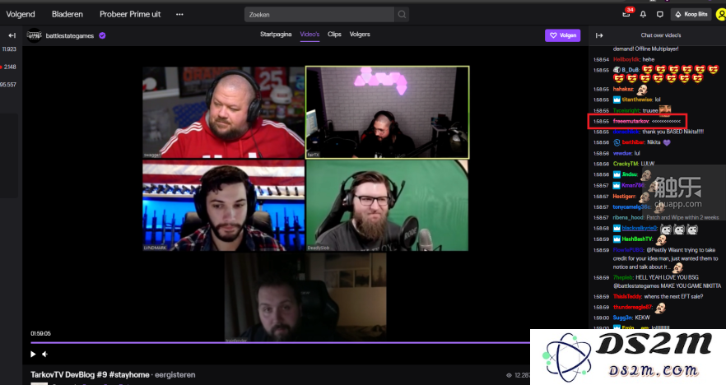Click chat username blackvalkyrie0

[x=640, y=228]
